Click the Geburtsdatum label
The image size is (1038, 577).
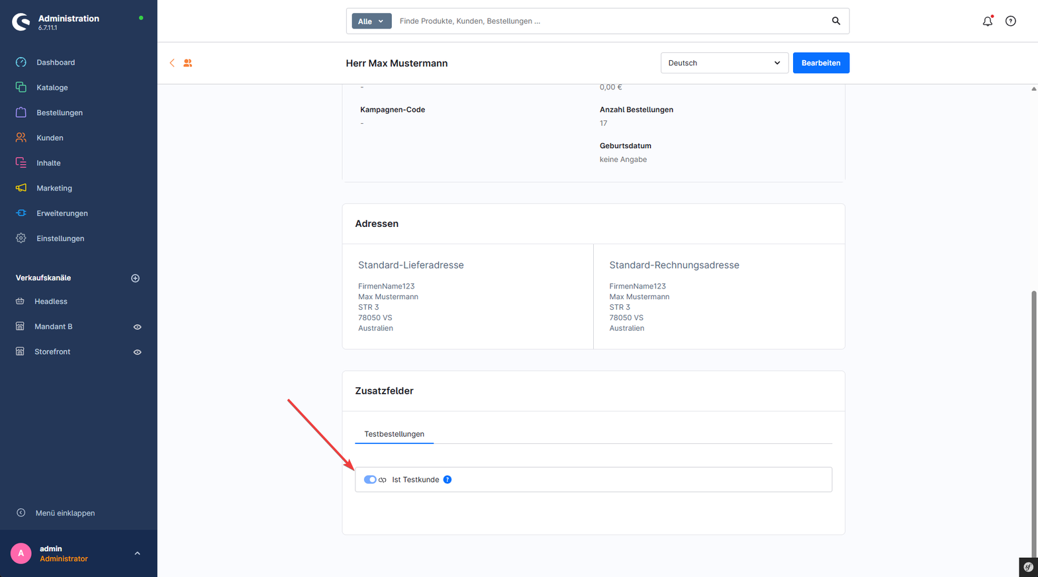click(x=626, y=146)
